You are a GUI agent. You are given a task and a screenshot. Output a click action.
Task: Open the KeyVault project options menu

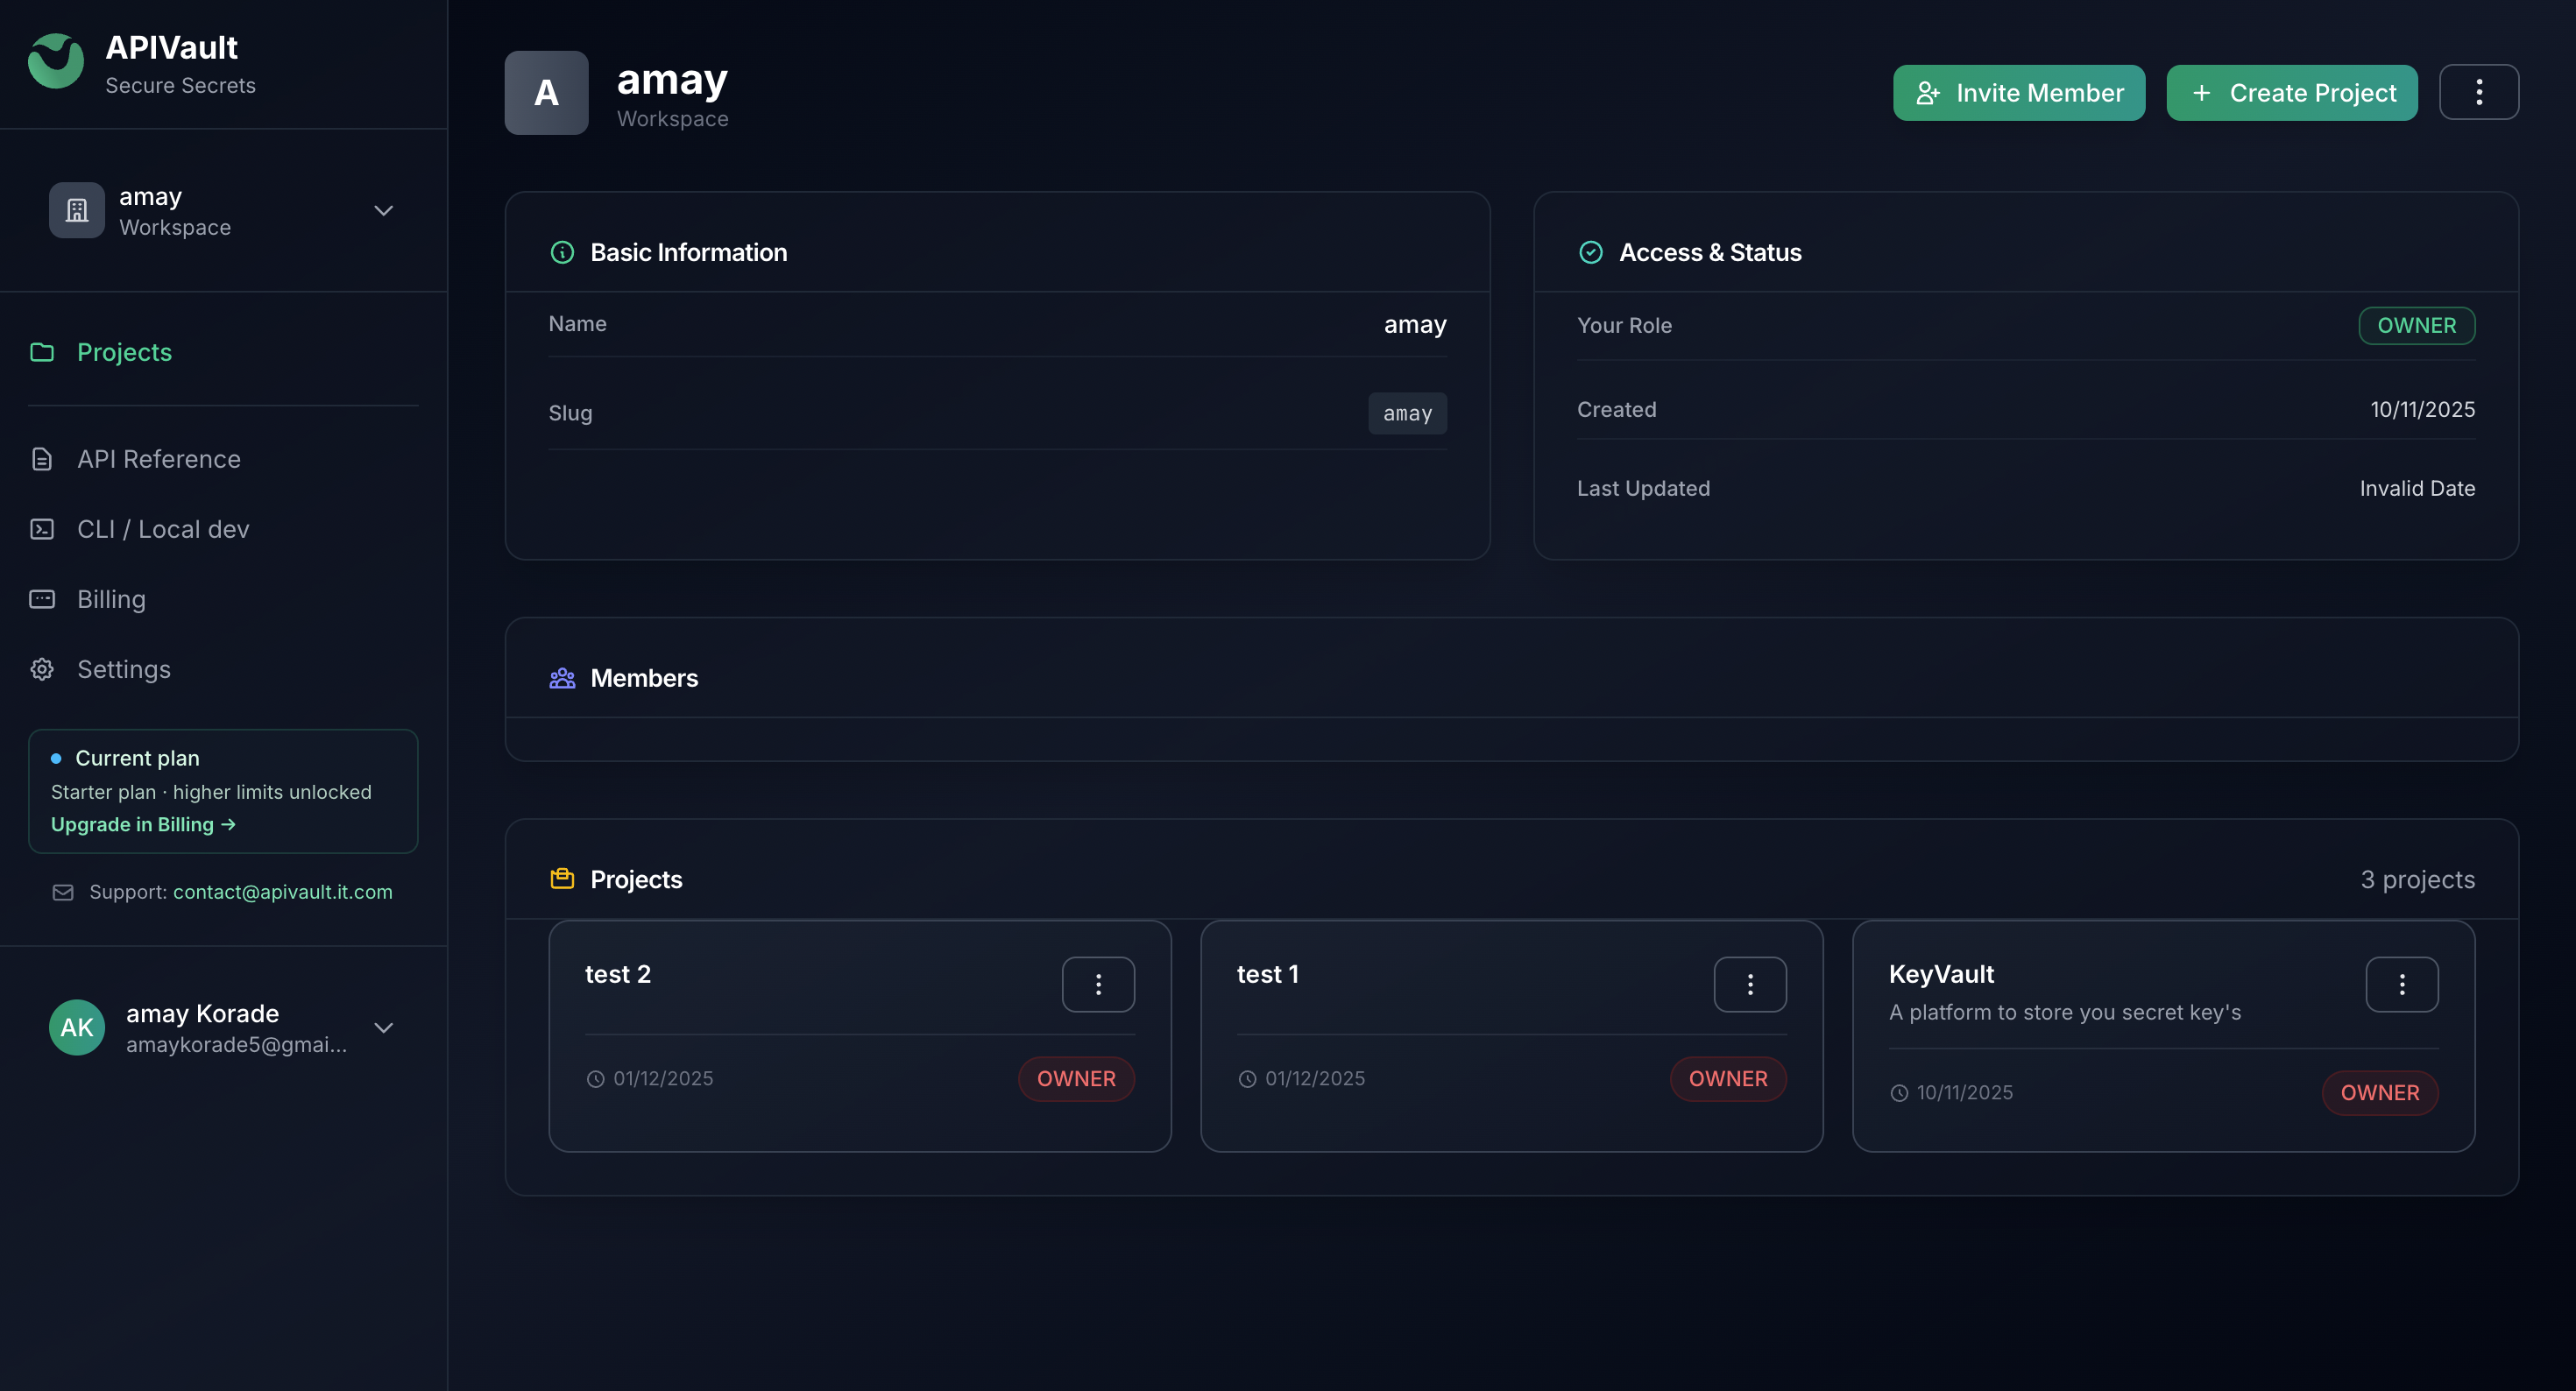pyautogui.click(x=2402, y=984)
